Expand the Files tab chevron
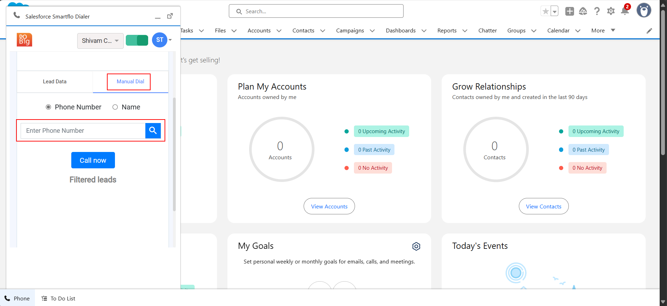 (x=234, y=31)
